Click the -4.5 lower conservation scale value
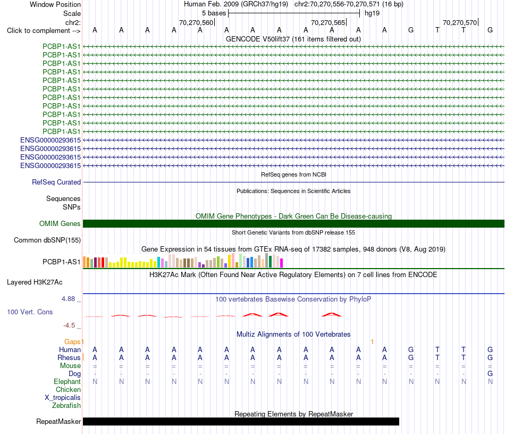 (x=69, y=325)
